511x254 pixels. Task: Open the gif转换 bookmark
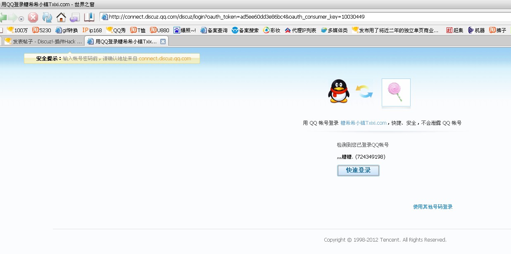point(67,30)
